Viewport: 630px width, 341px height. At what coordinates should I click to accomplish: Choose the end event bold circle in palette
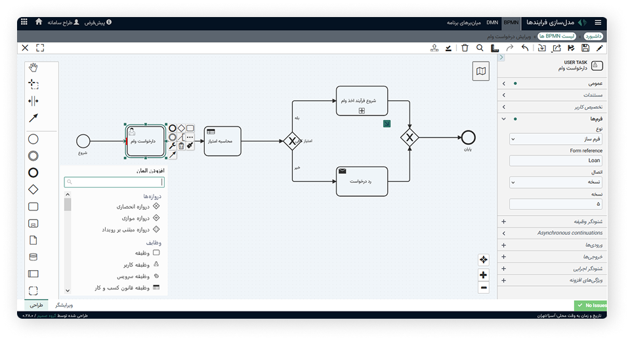pyautogui.click(x=33, y=172)
